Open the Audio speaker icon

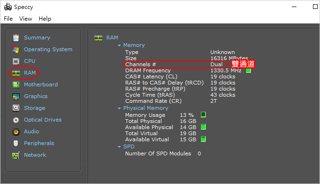16,132
